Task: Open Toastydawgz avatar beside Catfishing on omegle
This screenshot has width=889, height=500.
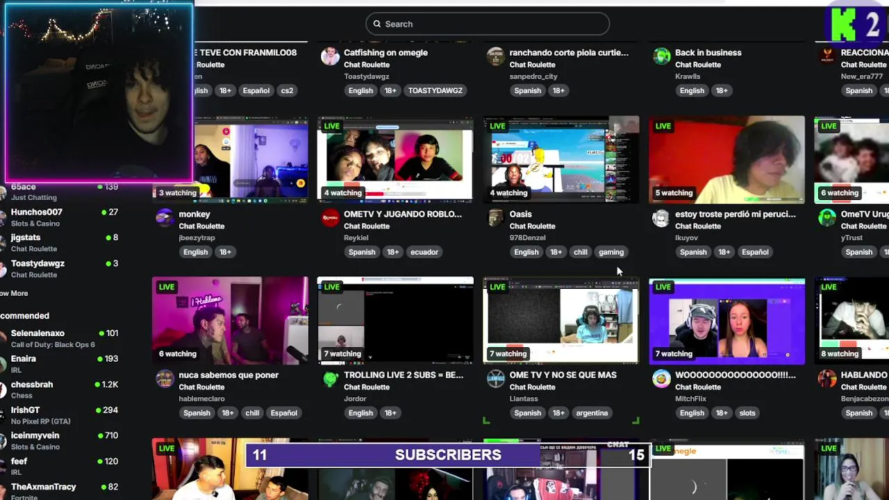Action: (x=330, y=56)
